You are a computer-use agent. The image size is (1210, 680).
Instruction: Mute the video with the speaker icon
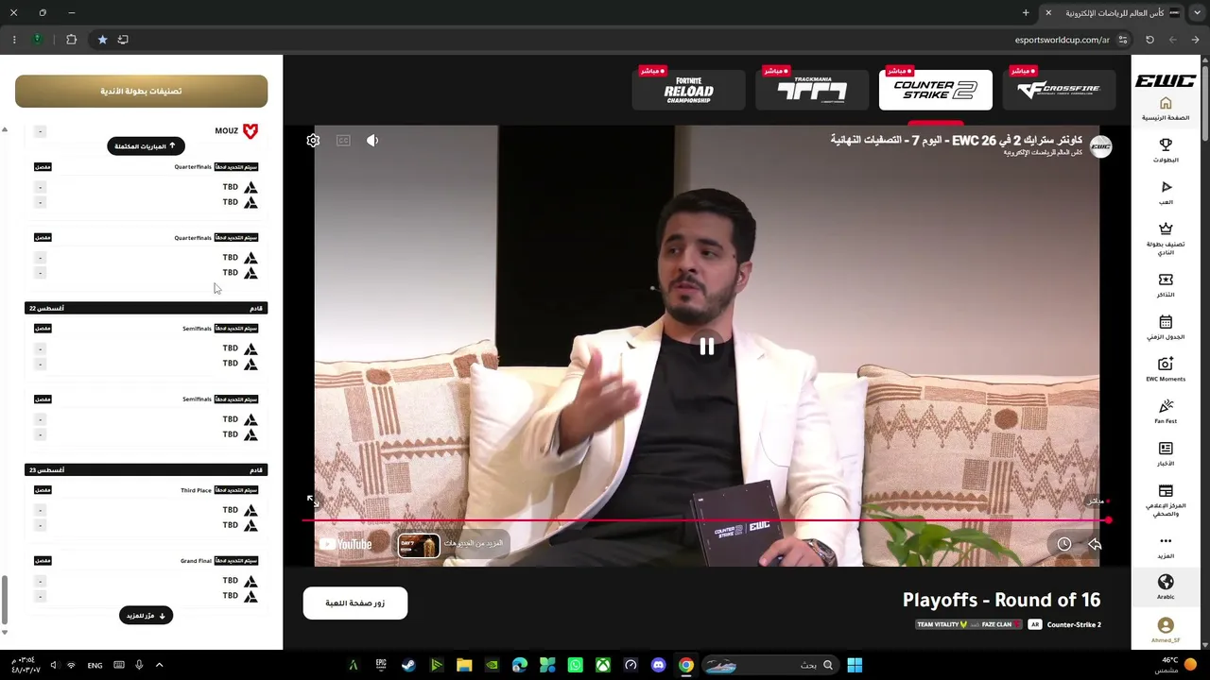[372, 141]
